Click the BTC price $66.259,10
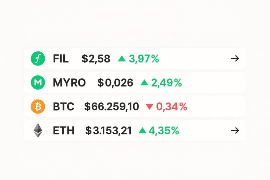This screenshot has width=270, height=180. 111,107
